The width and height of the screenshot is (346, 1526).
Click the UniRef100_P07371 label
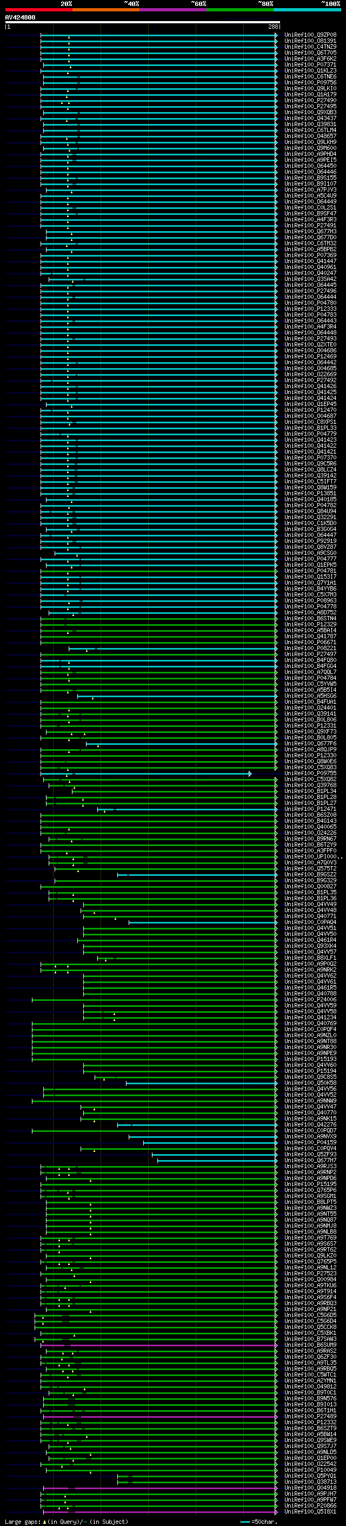coord(310,64)
